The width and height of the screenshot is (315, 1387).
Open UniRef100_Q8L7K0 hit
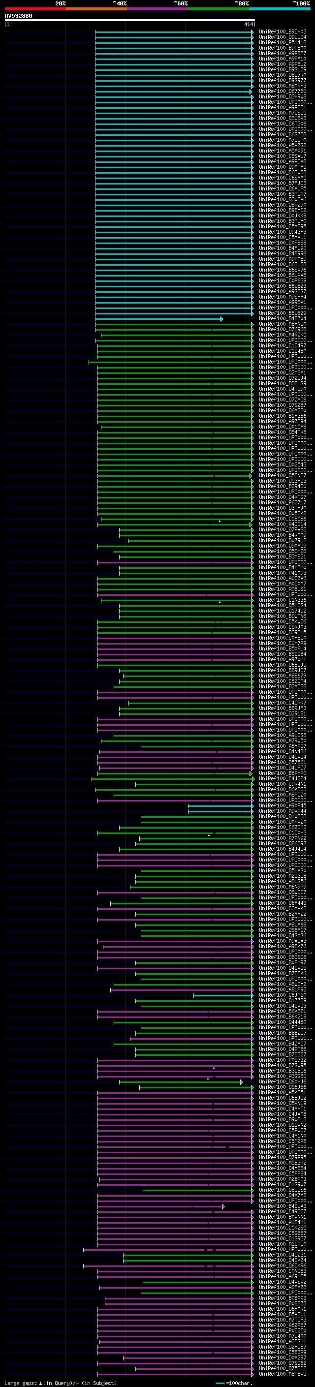pyautogui.click(x=283, y=75)
